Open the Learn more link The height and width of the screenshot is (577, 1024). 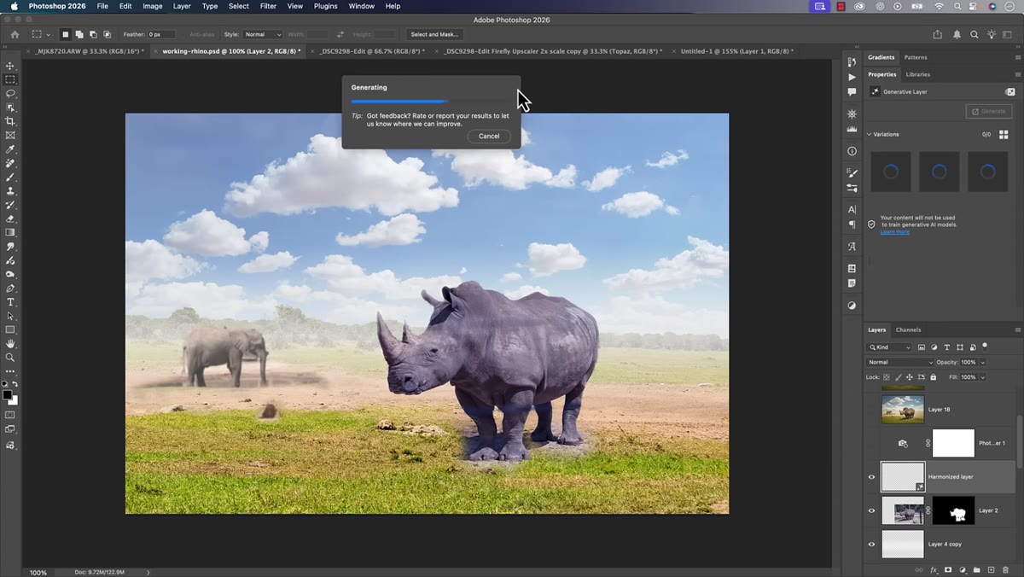tap(894, 231)
